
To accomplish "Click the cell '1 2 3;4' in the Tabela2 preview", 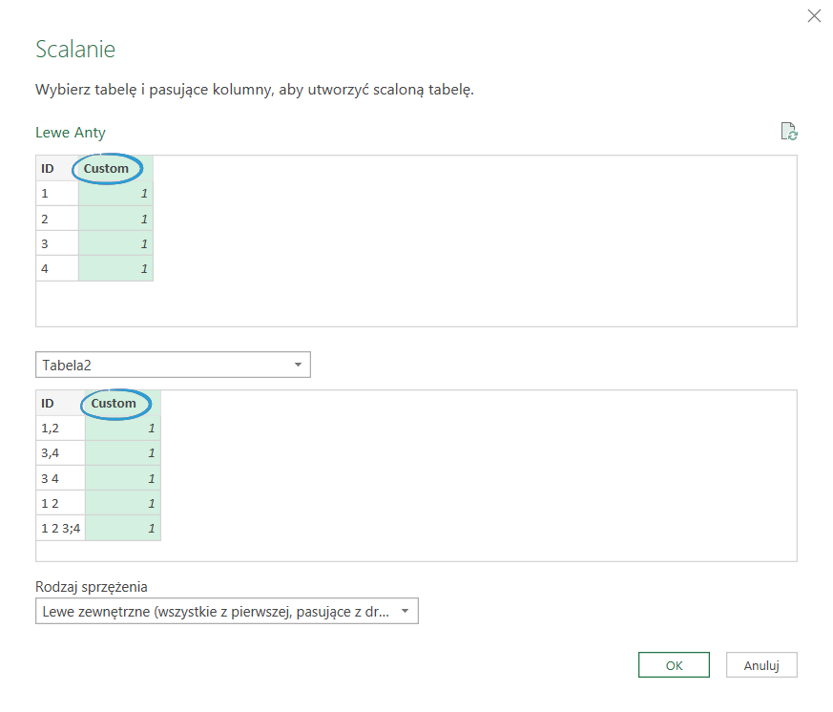I will [59, 528].
